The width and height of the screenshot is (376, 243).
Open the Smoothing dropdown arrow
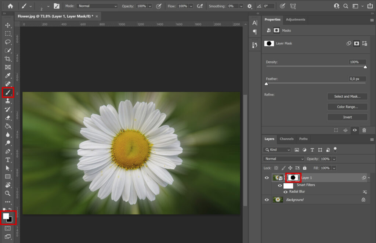241,6
